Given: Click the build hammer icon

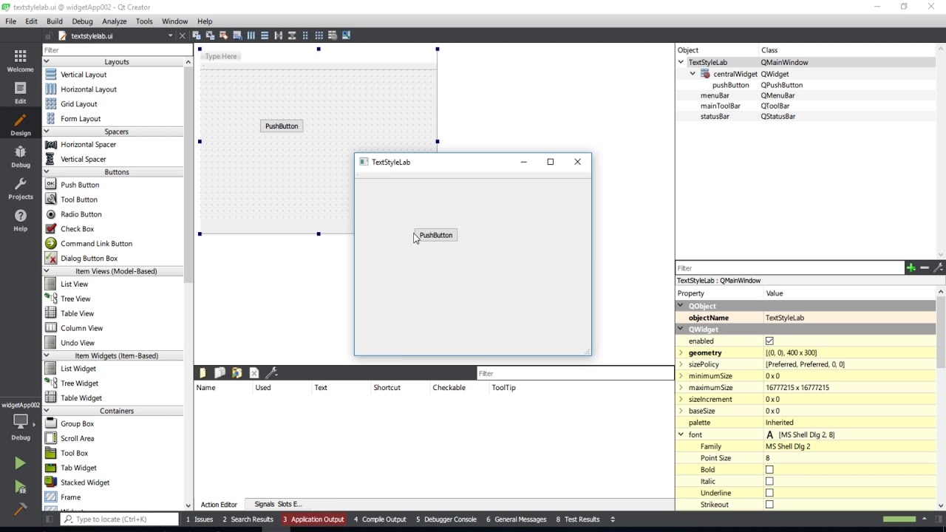Looking at the screenshot, I should click(x=20, y=508).
